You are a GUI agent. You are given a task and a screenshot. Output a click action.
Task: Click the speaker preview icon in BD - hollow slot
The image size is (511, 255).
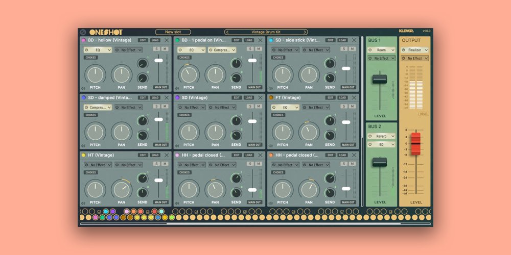[x=83, y=88]
